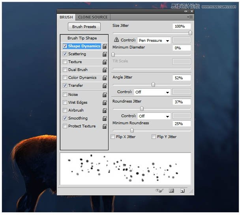
Task: Switch to the Clone Source tab
Action: click(93, 17)
